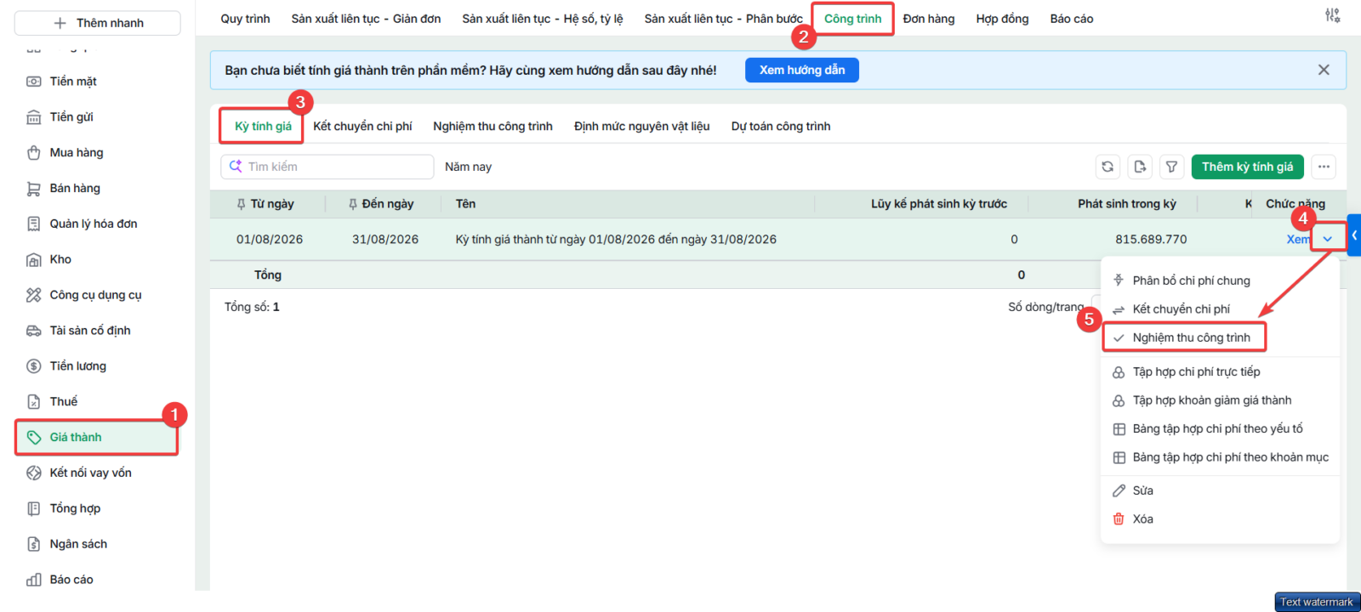The image size is (1361, 612).
Task: Pin the Đến ngày column
Action: 352,204
